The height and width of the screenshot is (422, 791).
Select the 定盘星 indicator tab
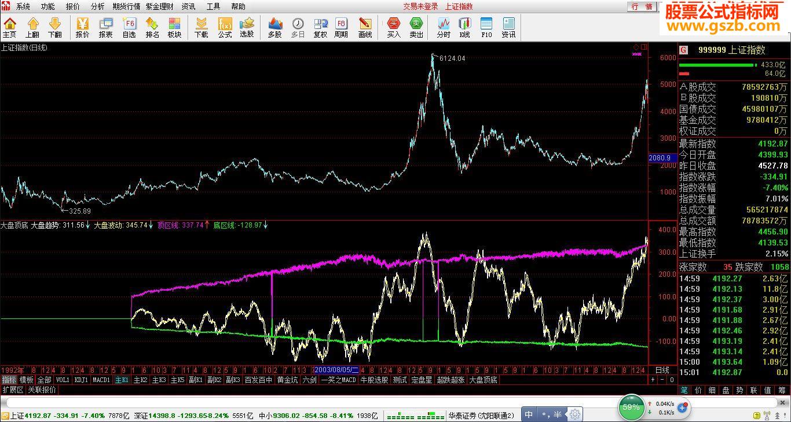(x=422, y=380)
